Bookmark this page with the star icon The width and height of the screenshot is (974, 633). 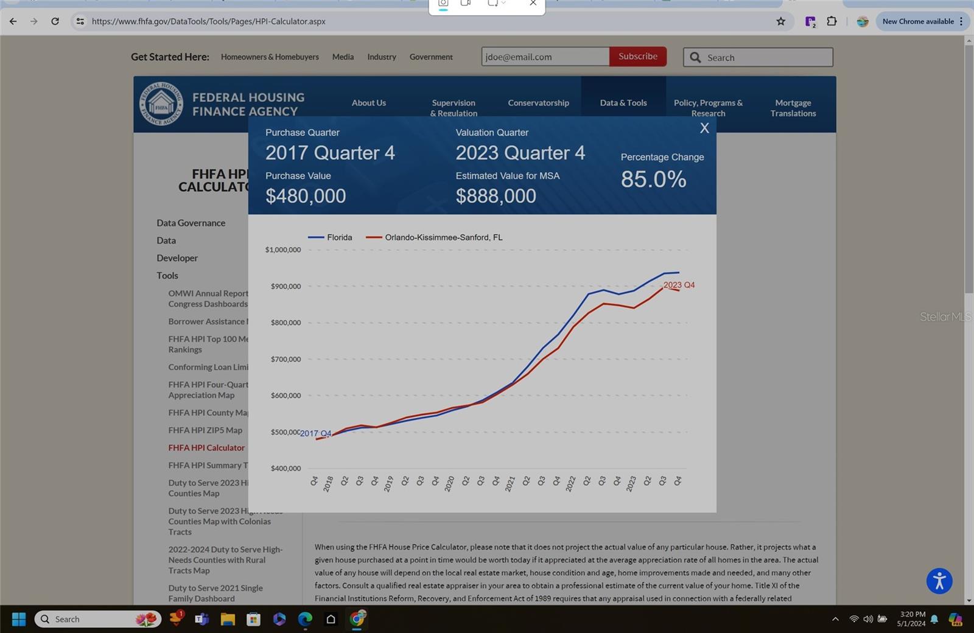point(780,21)
